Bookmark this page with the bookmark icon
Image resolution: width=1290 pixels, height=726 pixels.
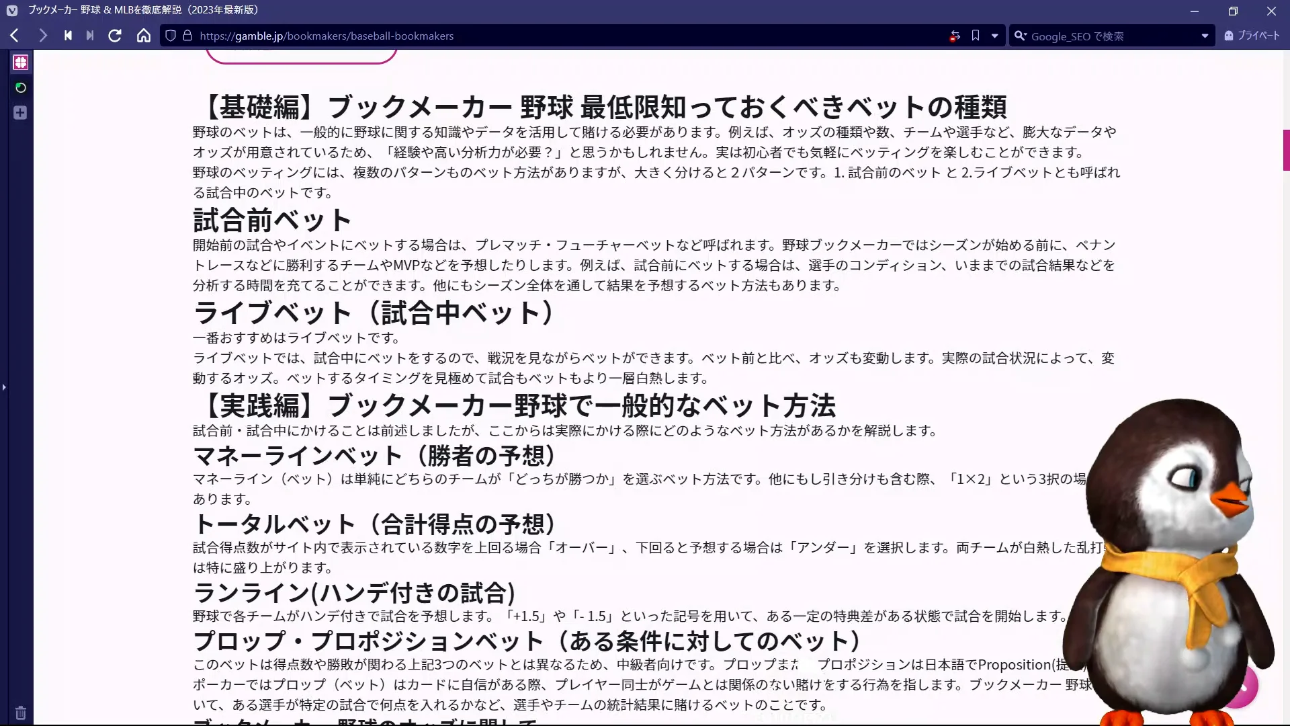[976, 36]
